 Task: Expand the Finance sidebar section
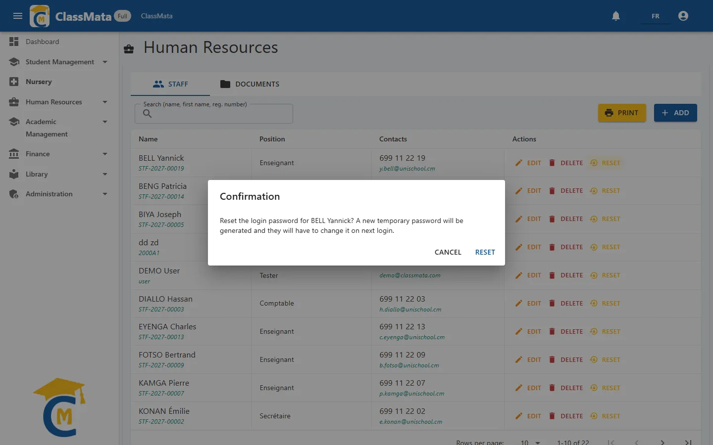[x=105, y=154]
